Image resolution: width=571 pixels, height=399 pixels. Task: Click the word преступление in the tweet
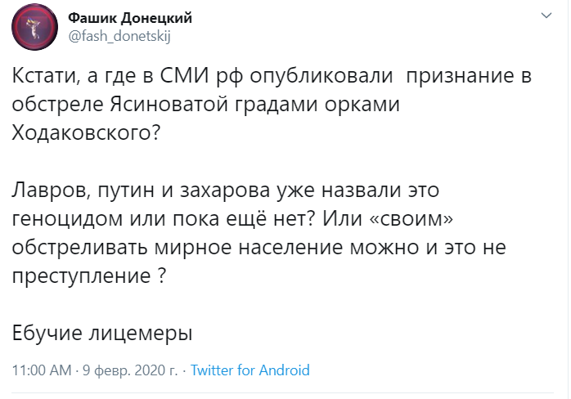pyautogui.click(x=81, y=276)
